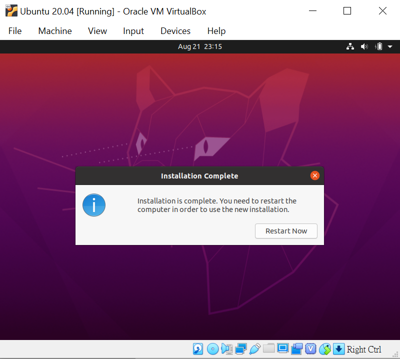Screen dimensions: 400x359
Task: Open Ubuntu network status icon in top bar
Action: tap(350, 46)
